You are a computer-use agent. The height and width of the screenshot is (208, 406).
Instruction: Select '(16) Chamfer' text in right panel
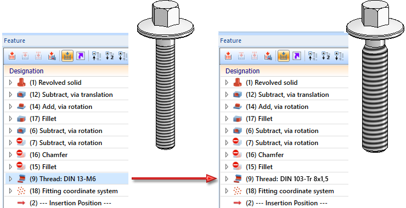[264, 155]
